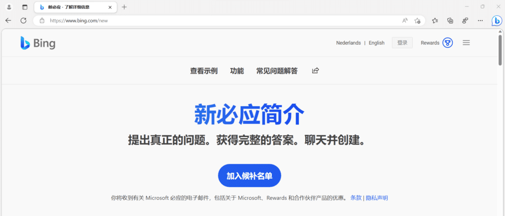Click the Rewards medal icon
This screenshot has height=216, width=505.
(x=448, y=43)
